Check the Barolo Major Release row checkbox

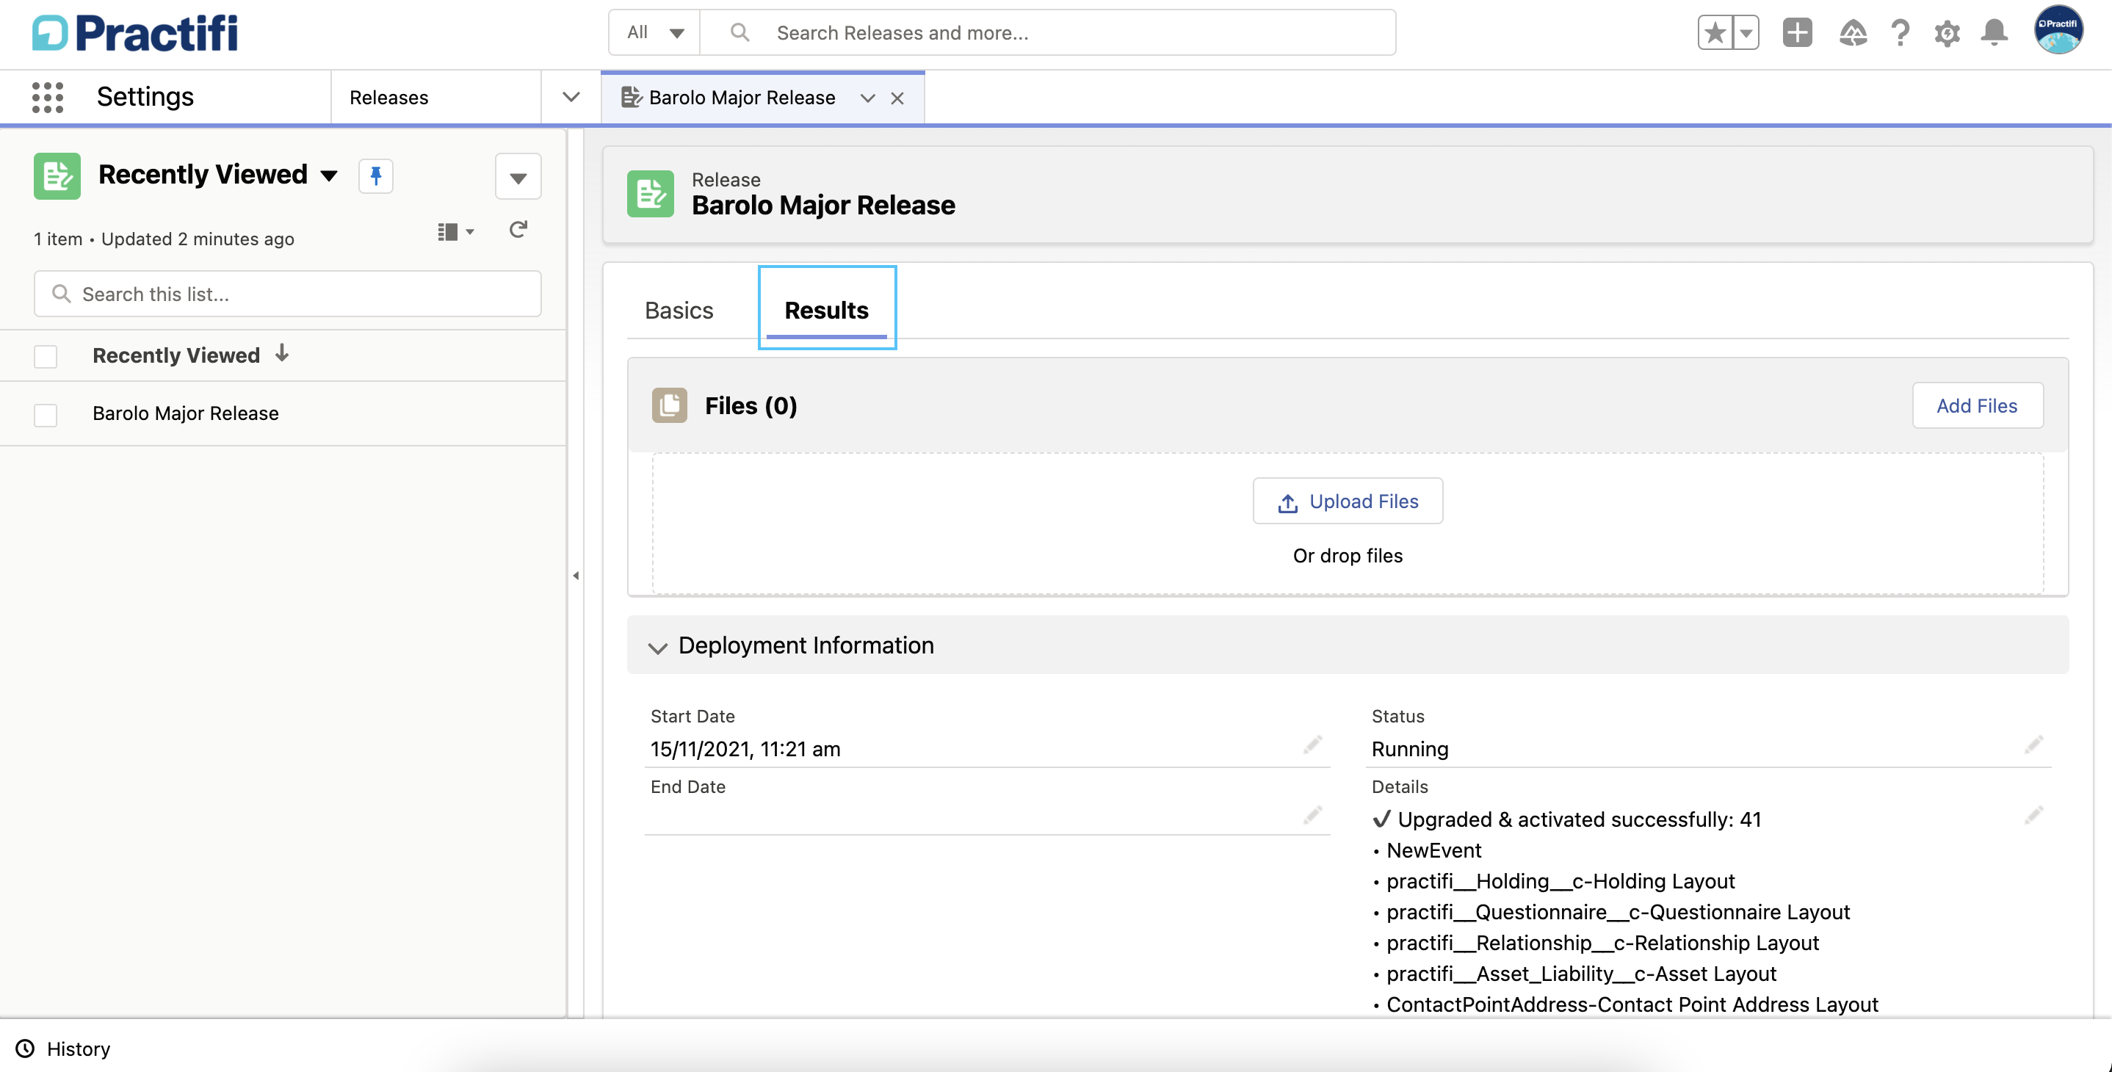click(45, 415)
